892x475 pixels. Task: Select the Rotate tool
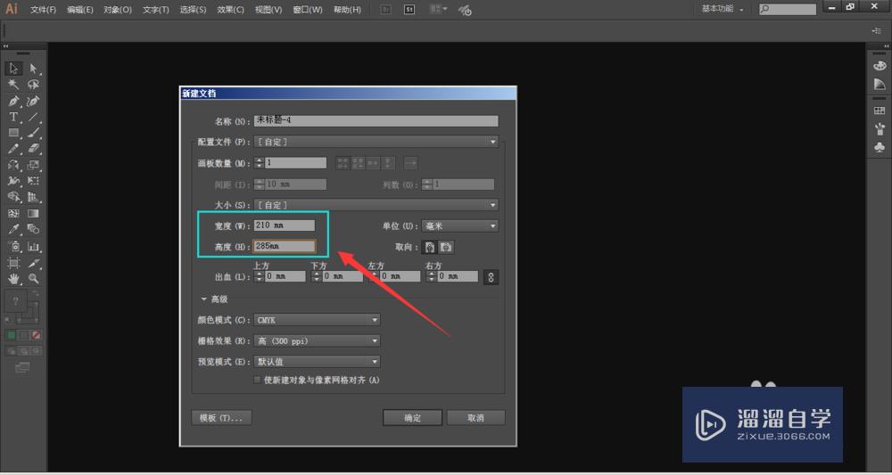tap(13, 166)
